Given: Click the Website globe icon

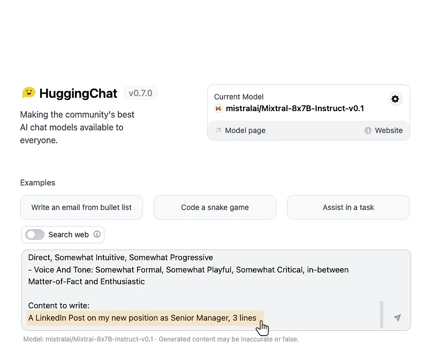Looking at the screenshot, I should tap(368, 130).
